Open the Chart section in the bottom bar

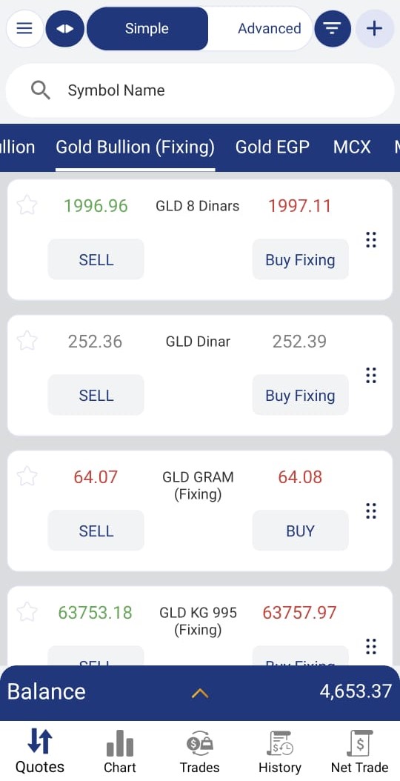(119, 751)
